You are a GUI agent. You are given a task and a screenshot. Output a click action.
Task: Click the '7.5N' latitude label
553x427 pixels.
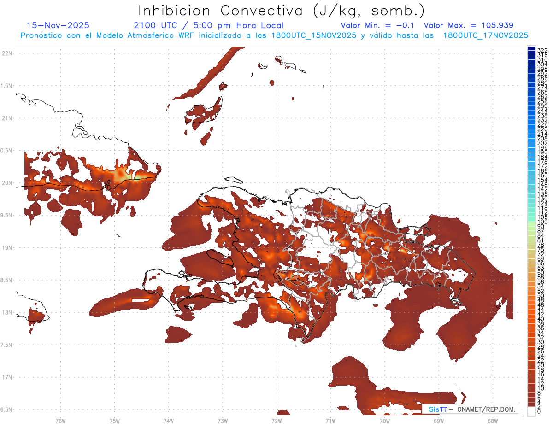click(x=7, y=345)
